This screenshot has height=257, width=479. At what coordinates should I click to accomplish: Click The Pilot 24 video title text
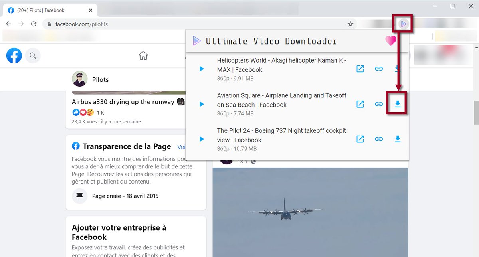pos(281,135)
